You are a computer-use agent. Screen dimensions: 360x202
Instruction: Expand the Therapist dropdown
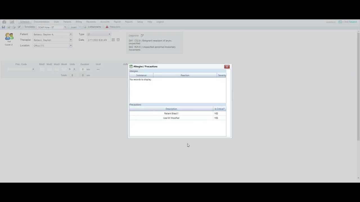(71, 40)
